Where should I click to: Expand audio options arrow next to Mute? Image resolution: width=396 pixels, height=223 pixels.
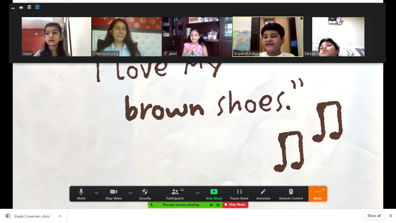[97, 193]
